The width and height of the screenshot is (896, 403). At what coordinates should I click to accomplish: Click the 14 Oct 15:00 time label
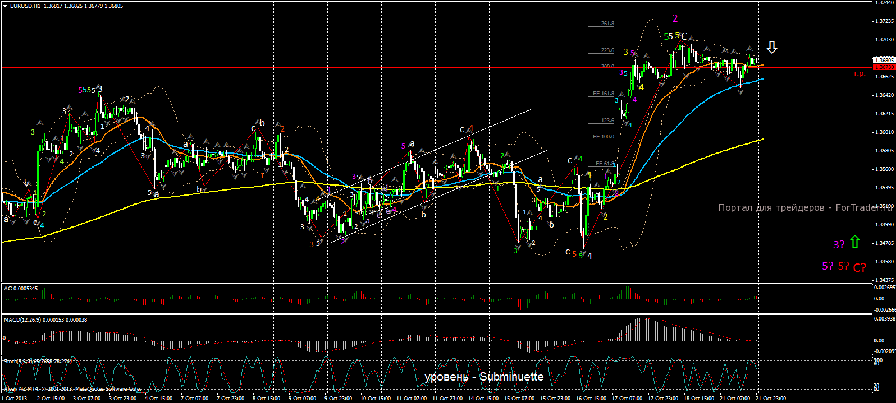(x=483, y=399)
